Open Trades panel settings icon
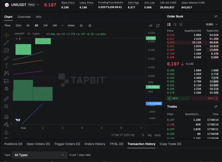Image resolution: width=222 pixels, height=162 pixels. [x=216, y=106]
